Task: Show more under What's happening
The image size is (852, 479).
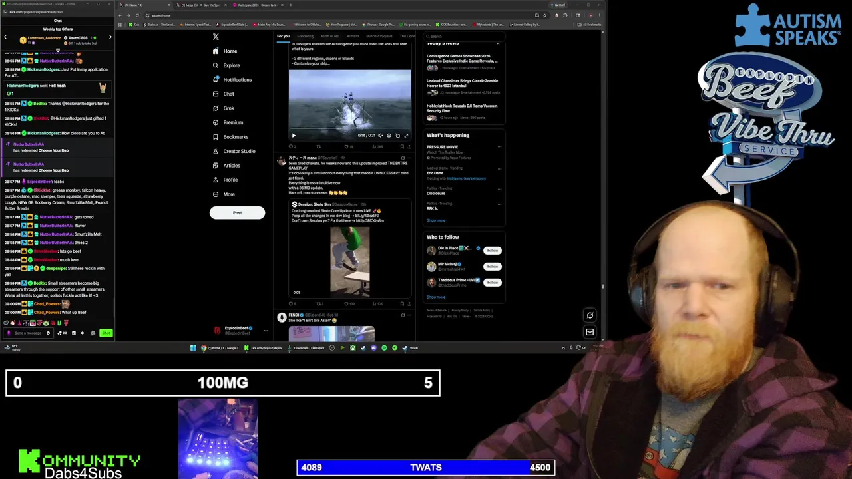Action: point(436,220)
